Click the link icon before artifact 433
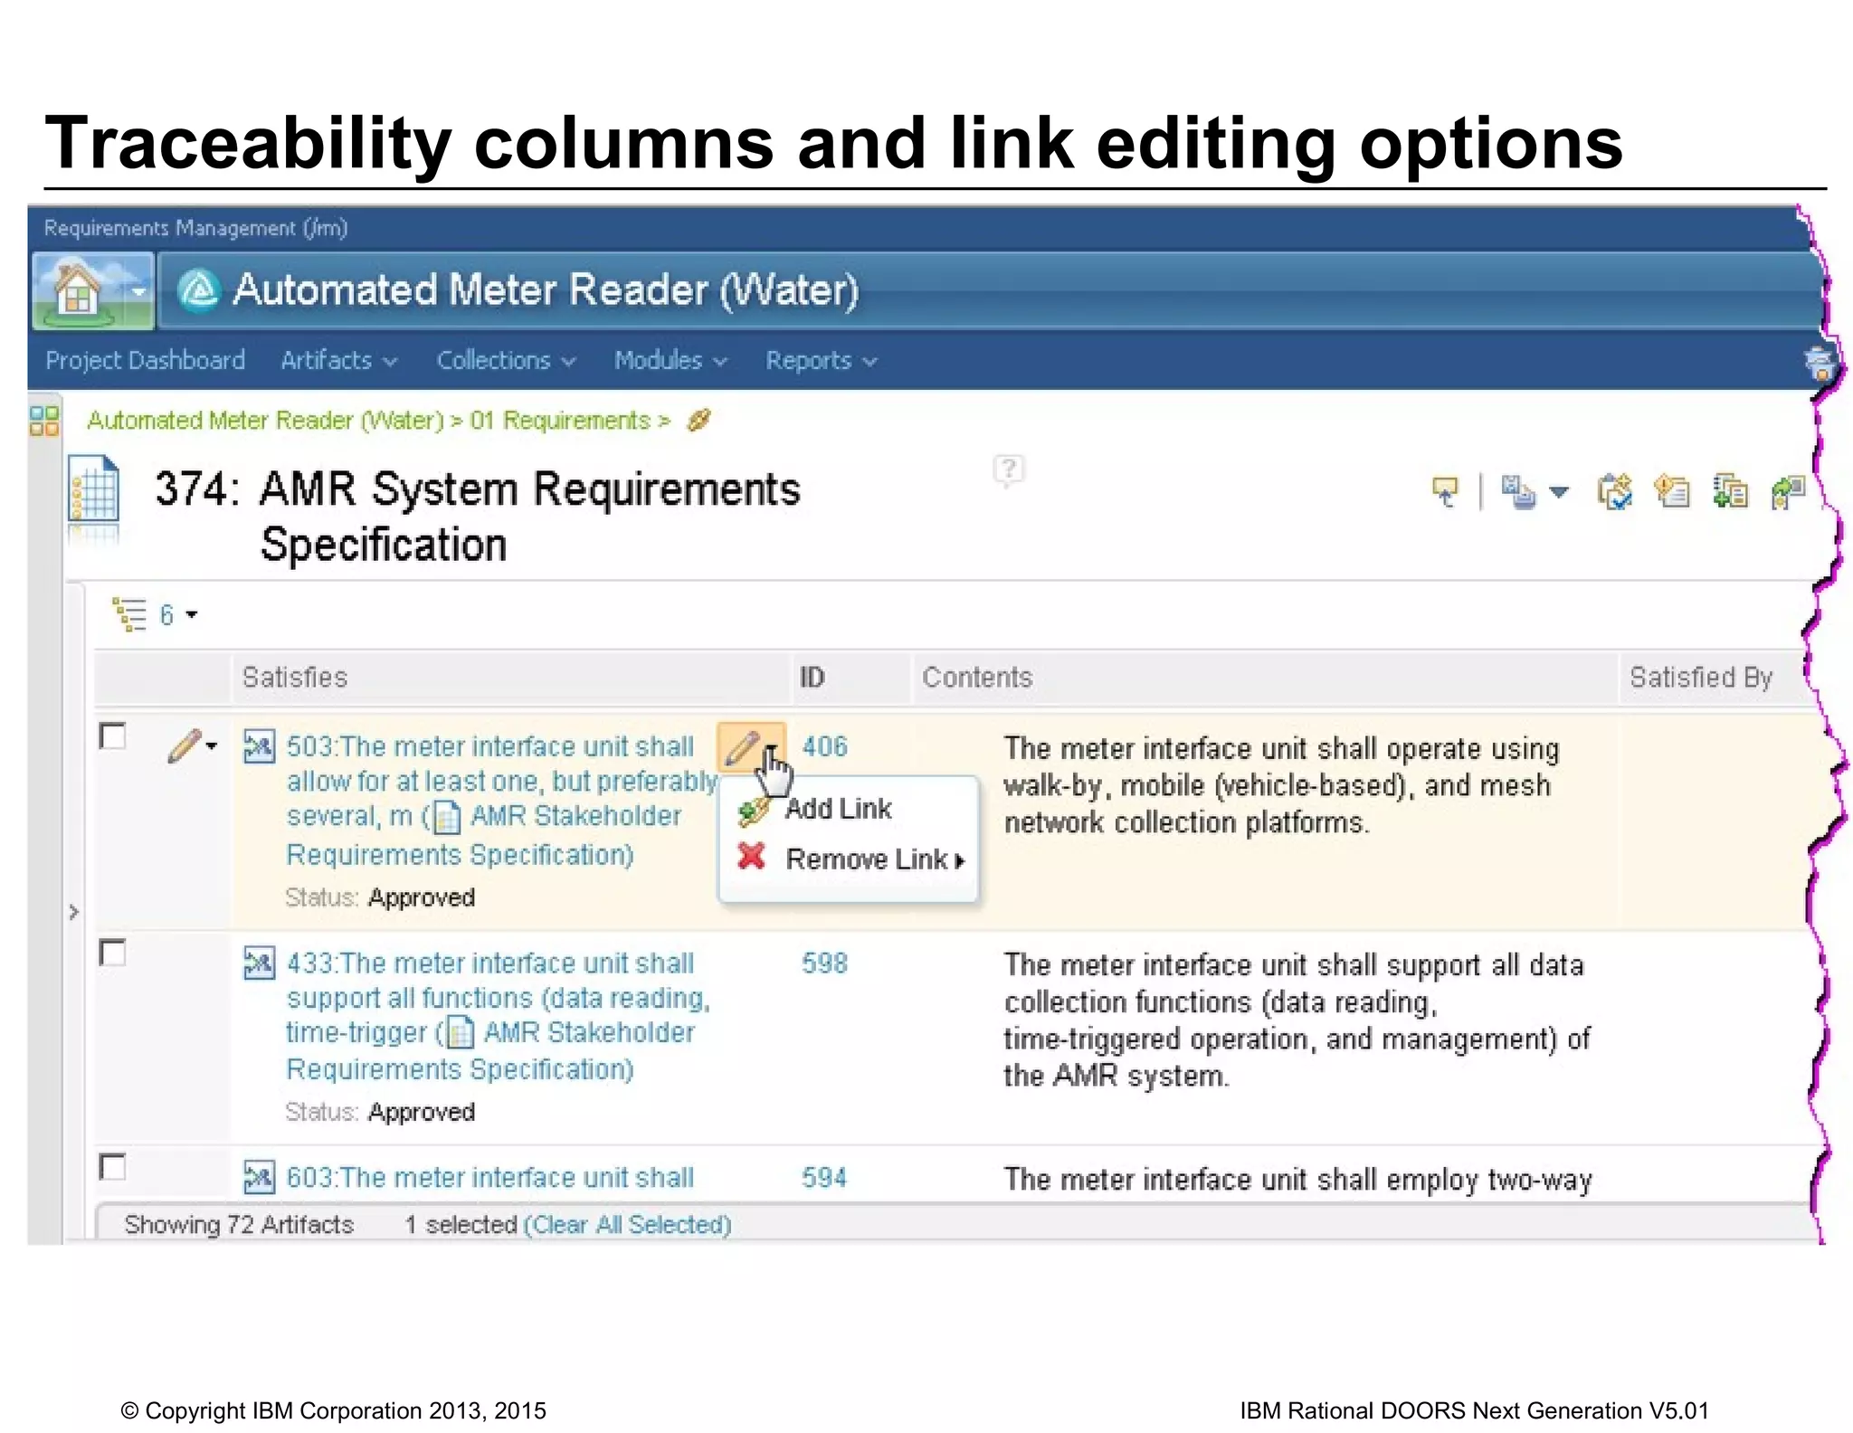The height and width of the screenshot is (1433, 1853). tap(259, 963)
